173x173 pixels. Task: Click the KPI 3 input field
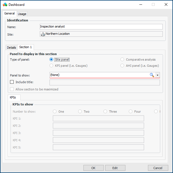pos(98,133)
